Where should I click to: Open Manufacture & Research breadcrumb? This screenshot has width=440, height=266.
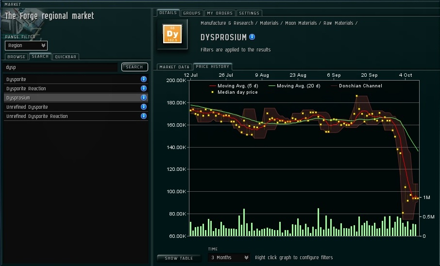pyautogui.click(x=227, y=23)
